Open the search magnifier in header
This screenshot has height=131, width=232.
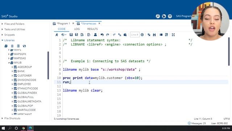158,16
